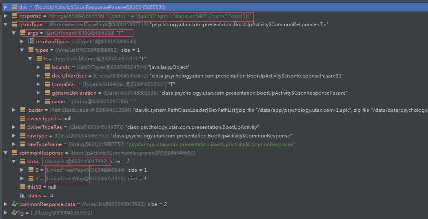The image size is (428, 219).
Task: Click the watch glasses icon for commonResponse.data
Action: [x=15, y=204]
